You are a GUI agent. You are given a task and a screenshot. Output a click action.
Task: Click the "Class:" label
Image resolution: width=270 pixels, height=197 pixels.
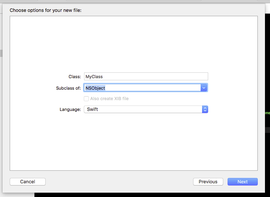pos(74,77)
